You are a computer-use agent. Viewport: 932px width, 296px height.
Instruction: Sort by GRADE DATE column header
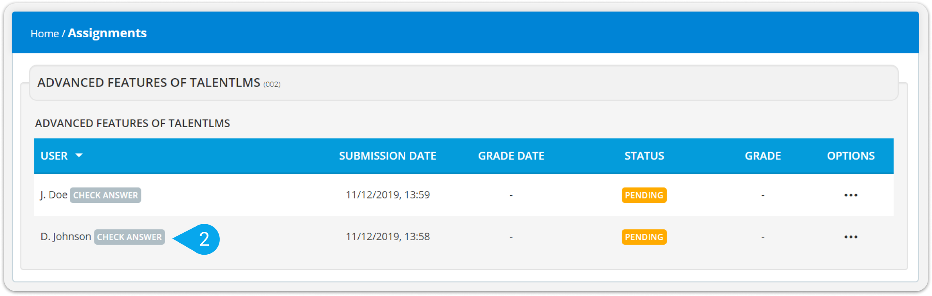[511, 156]
